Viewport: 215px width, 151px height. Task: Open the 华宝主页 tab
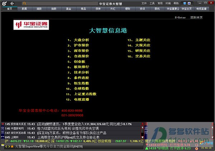[x=187, y=9]
